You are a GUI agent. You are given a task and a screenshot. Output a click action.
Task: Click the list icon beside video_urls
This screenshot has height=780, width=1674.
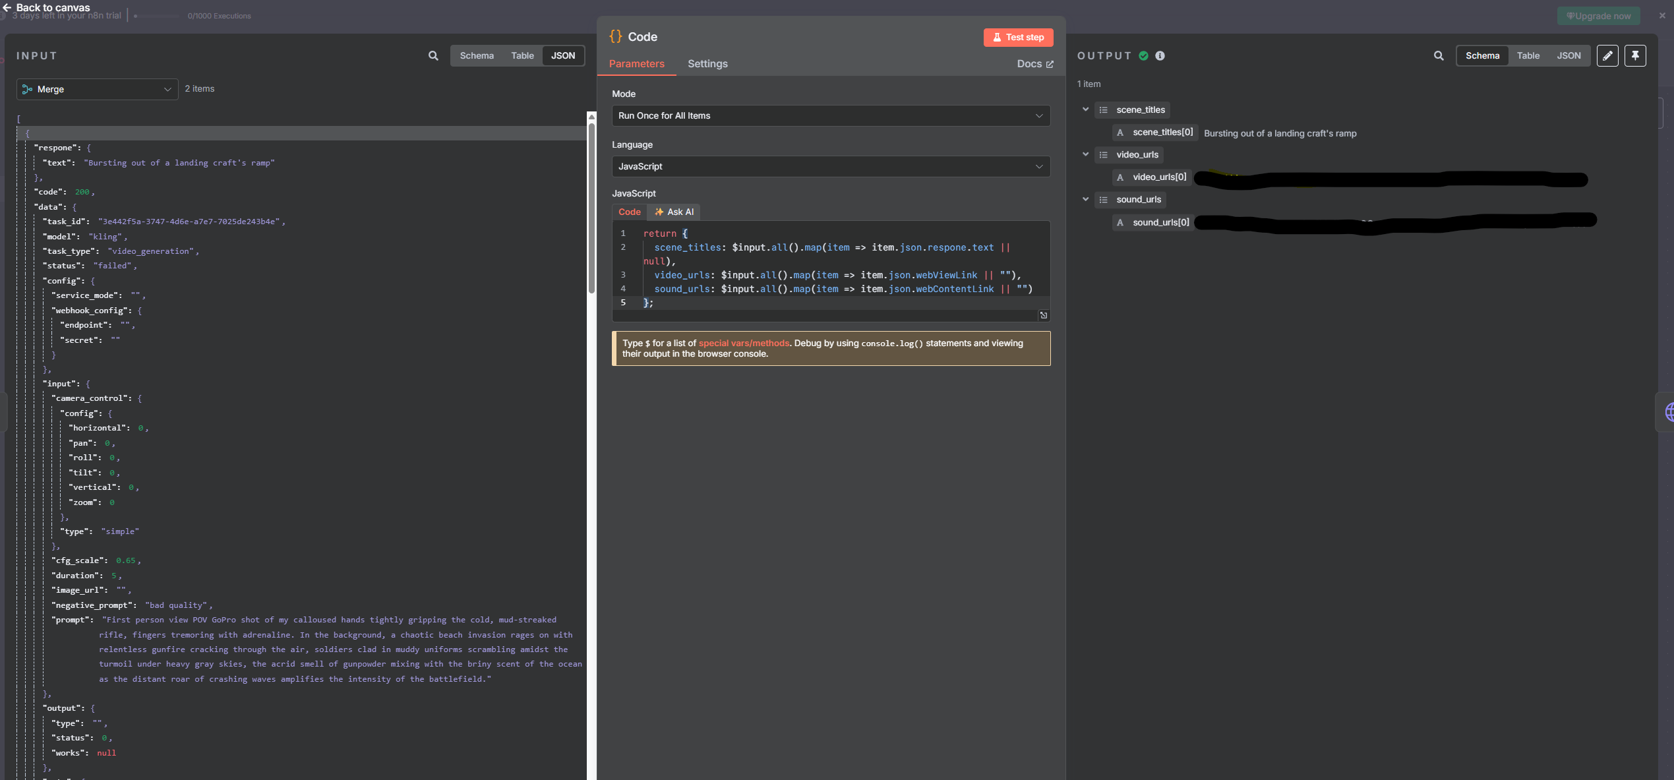(1103, 155)
